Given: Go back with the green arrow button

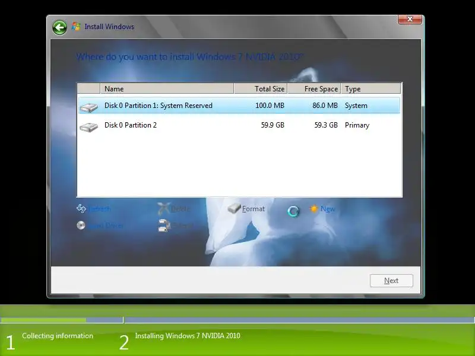Looking at the screenshot, I should click(x=60, y=28).
